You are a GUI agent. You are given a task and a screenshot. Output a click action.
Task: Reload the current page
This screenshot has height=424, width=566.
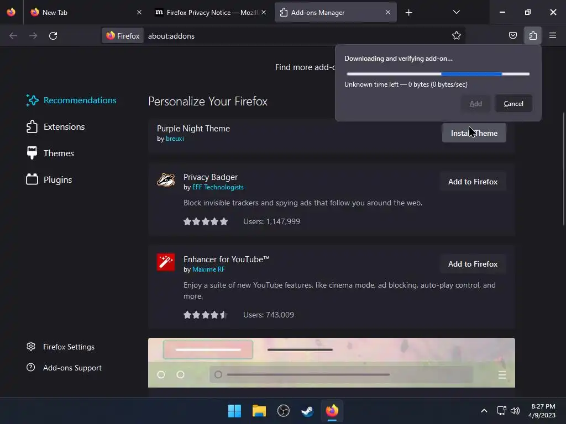click(x=53, y=36)
